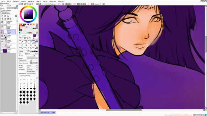Click the purple foreground color swatch
Image resolution: width=207 pixels, height=116 pixels.
pos(35,36)
